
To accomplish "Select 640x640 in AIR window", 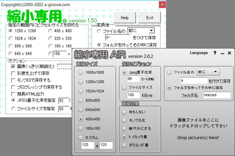I will pyautogui.click(x=81, y=110).
